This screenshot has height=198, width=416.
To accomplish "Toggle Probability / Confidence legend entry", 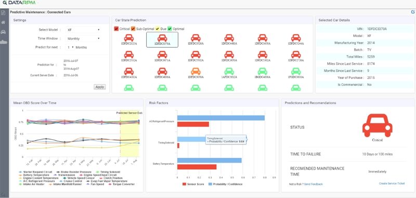I will (x=226, y=184).
